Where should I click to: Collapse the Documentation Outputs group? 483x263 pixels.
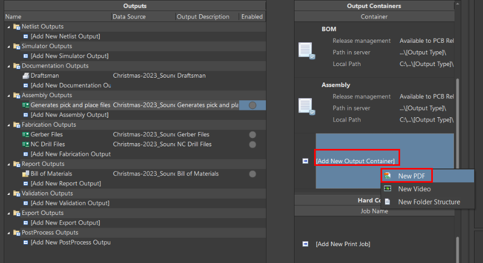[x=8, y=67]
